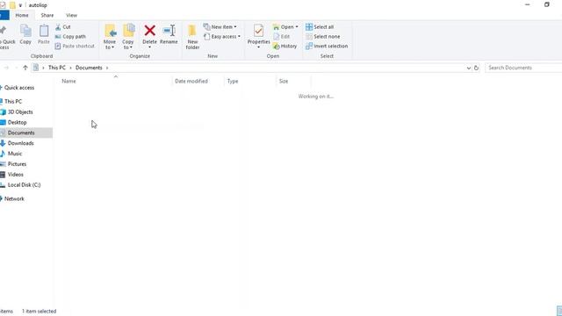The height and width of the screenshot is (316, 562).
Task: Open the Move to command
Action: [x=110, y=37]
